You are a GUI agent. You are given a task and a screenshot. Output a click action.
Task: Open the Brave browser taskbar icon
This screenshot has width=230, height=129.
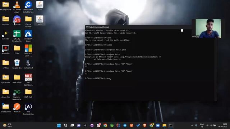tap(144, 125)
